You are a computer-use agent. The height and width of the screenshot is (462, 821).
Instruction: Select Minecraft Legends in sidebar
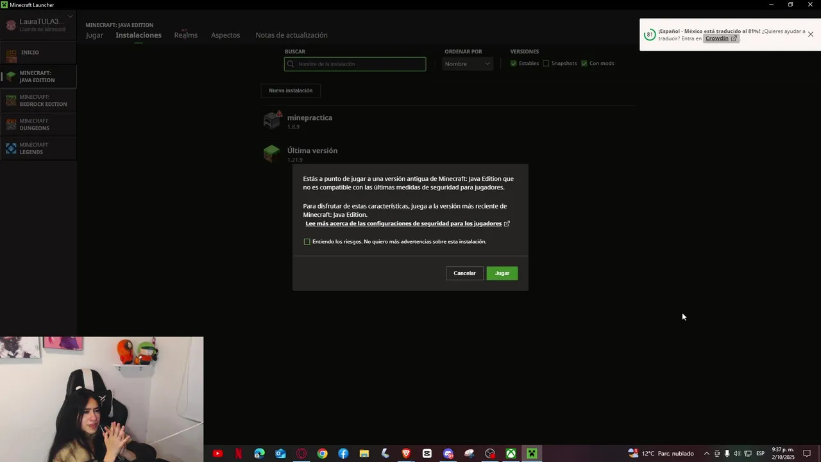38,148
